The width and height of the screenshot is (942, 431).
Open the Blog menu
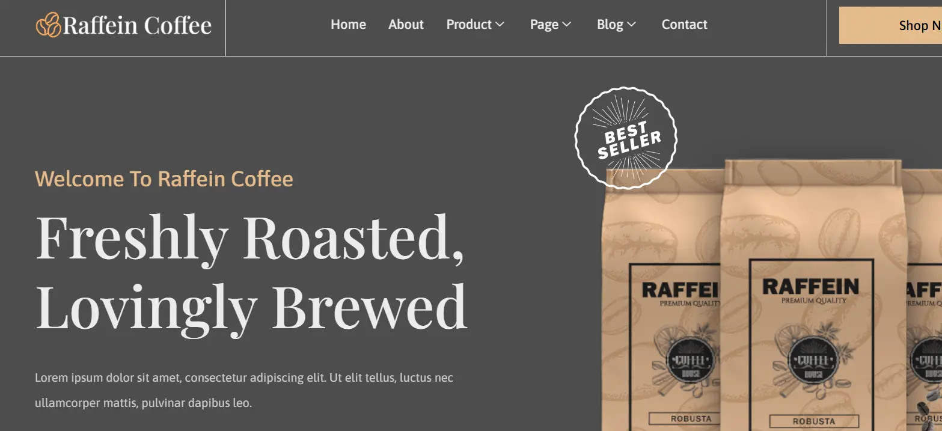(610, 25)
